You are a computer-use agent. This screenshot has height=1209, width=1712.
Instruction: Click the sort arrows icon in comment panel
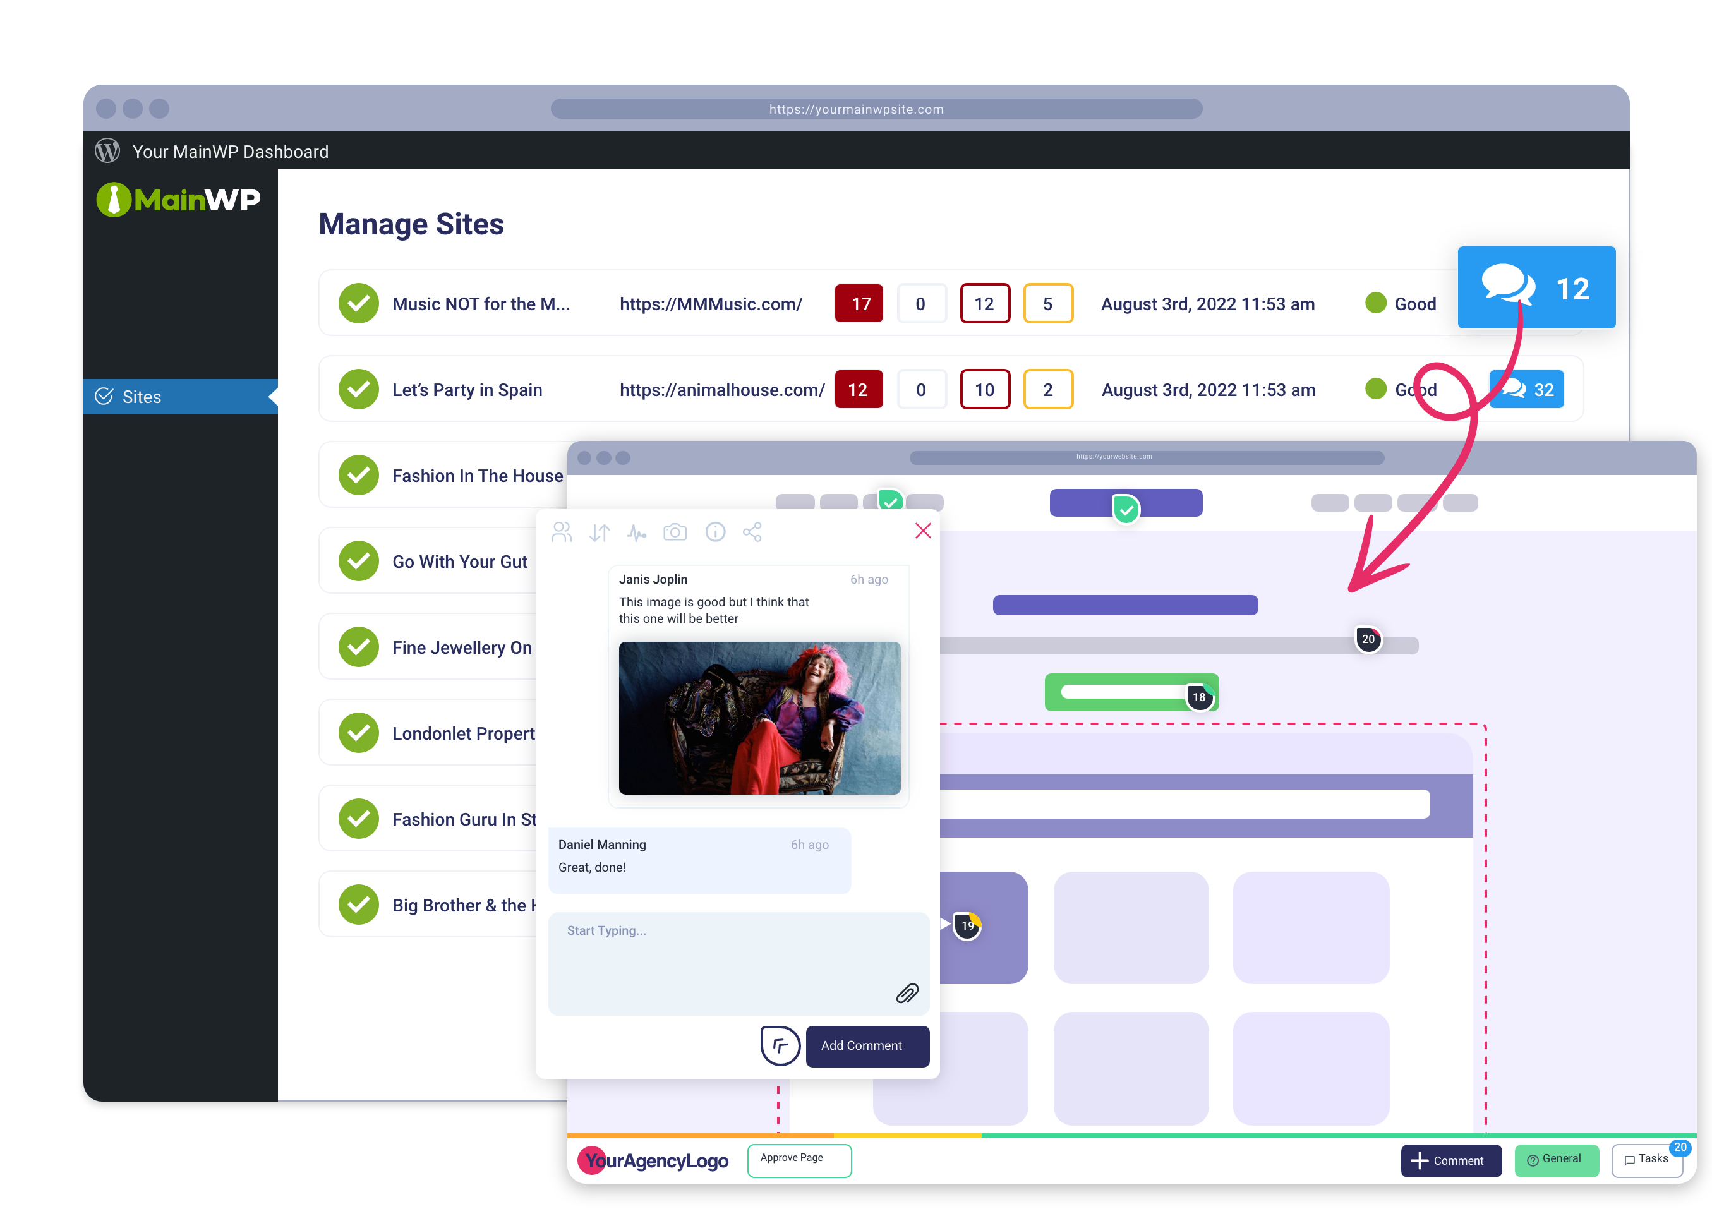coord(600,532)
